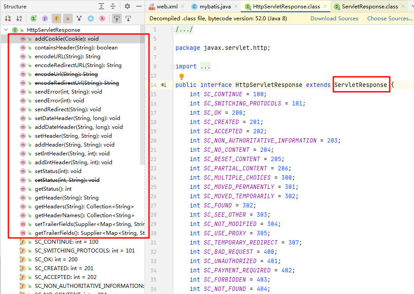Select setTrailerFields method
414x294 pixels.
click(90, 224)
